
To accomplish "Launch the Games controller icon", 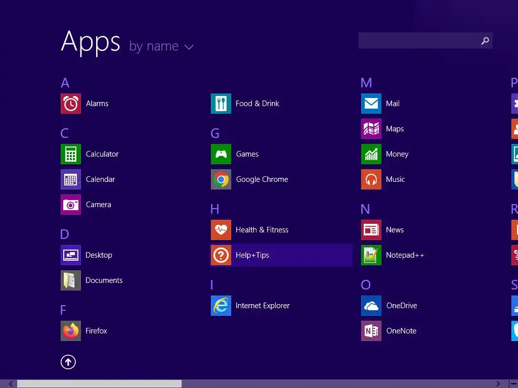I will pyautogui.click(x=221, y=154).
